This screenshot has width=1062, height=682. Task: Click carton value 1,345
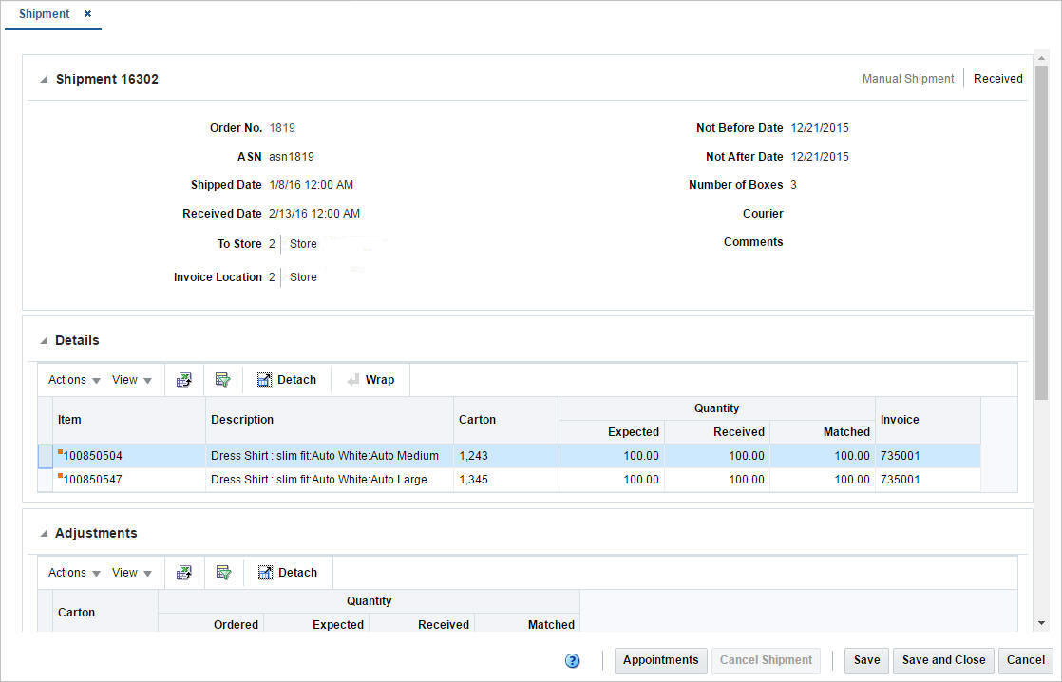pos(473,481)
